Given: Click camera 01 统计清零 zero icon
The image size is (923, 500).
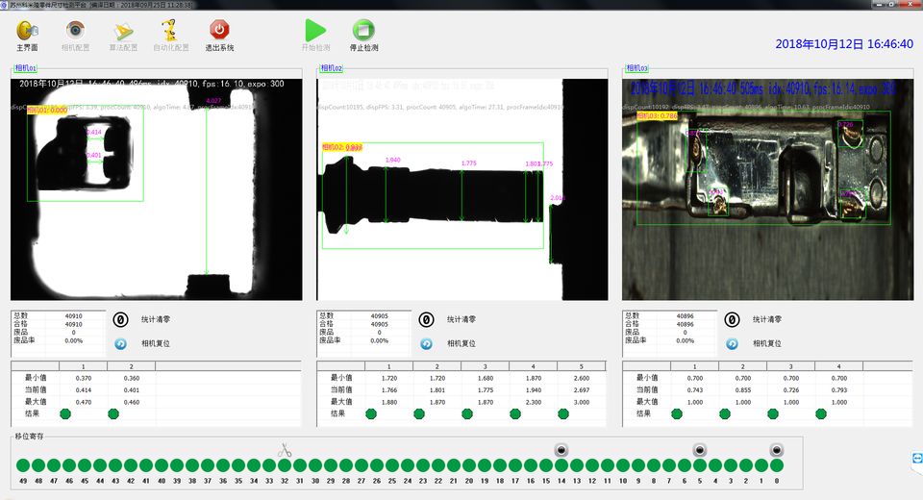Looking at the screenshot, I should pos(121,320).
